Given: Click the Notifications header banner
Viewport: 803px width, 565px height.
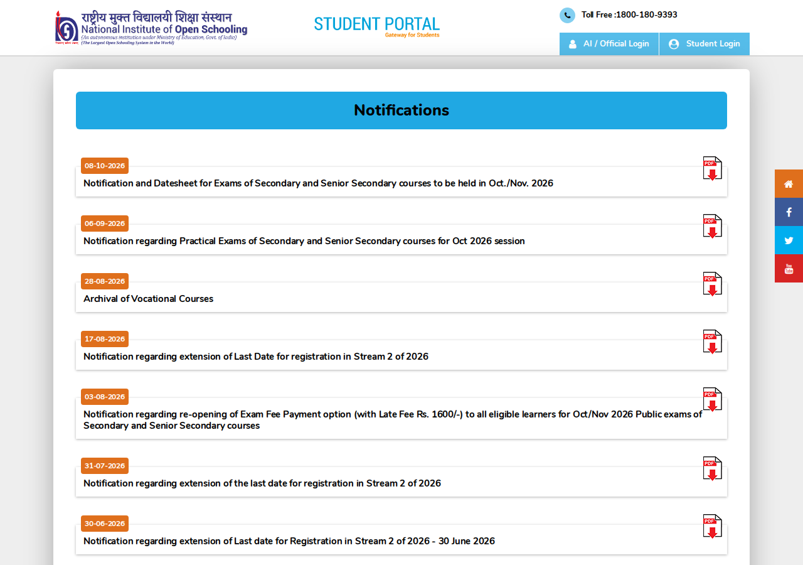Looking at the screenshot, I should tap(401, 110).
